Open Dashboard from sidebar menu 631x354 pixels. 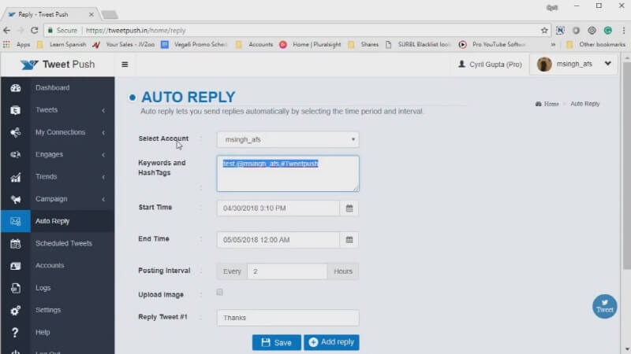click(52, 87)
